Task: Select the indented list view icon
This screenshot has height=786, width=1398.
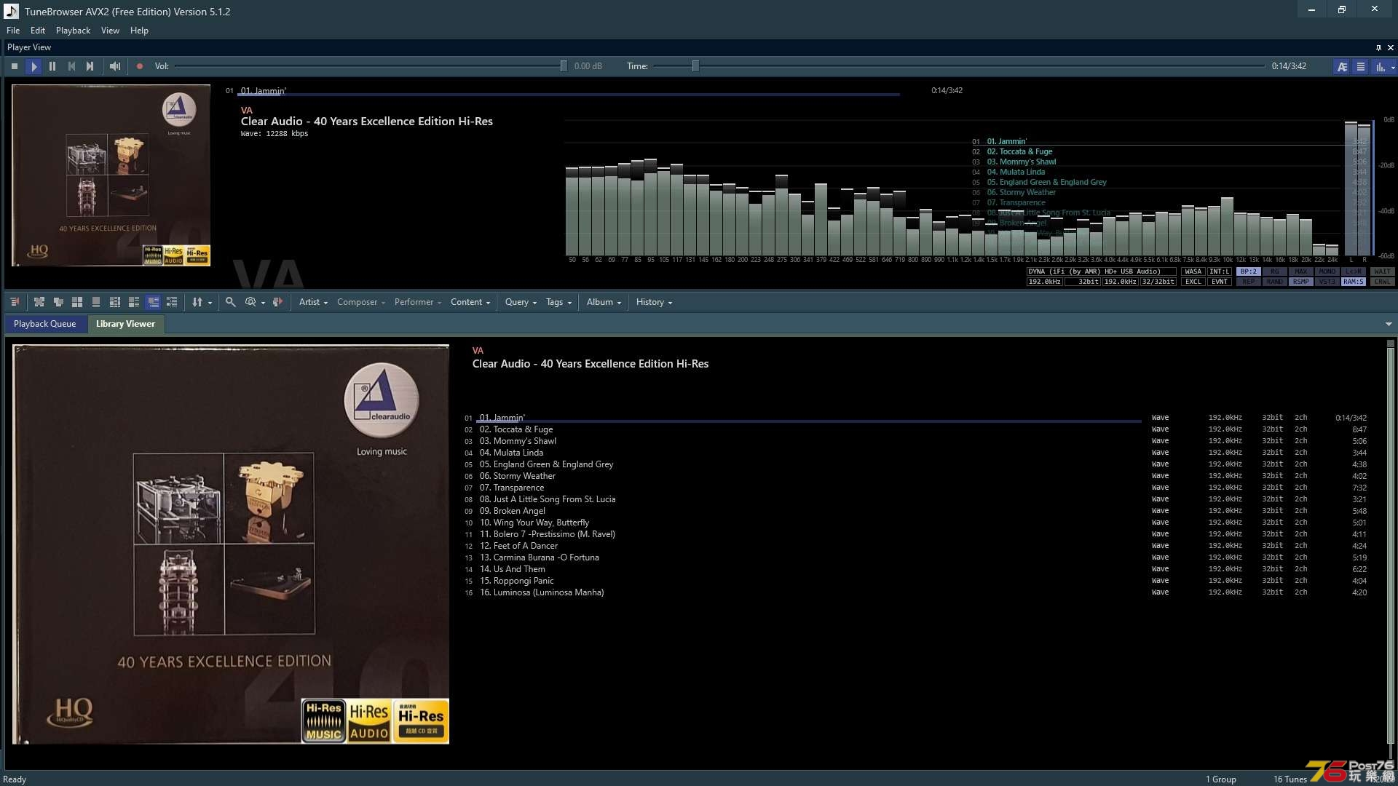Action: [172, 302]
